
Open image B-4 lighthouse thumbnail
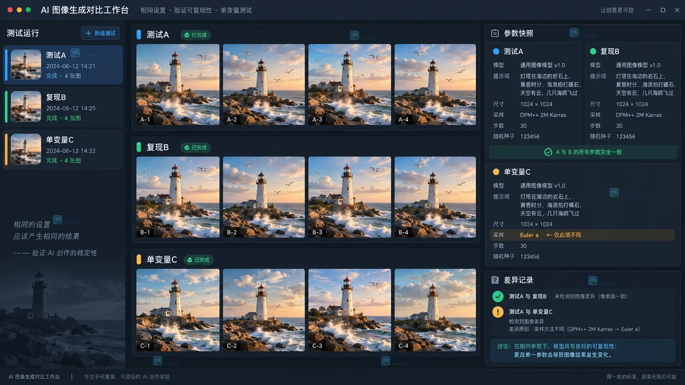click(x=435, y=197)
